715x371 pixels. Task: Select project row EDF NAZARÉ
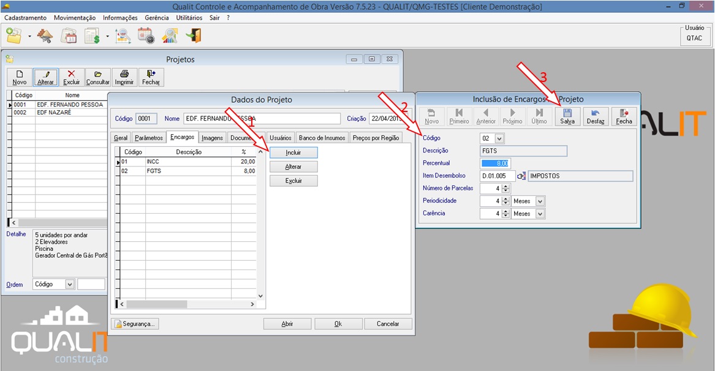[x=58, y=113]
